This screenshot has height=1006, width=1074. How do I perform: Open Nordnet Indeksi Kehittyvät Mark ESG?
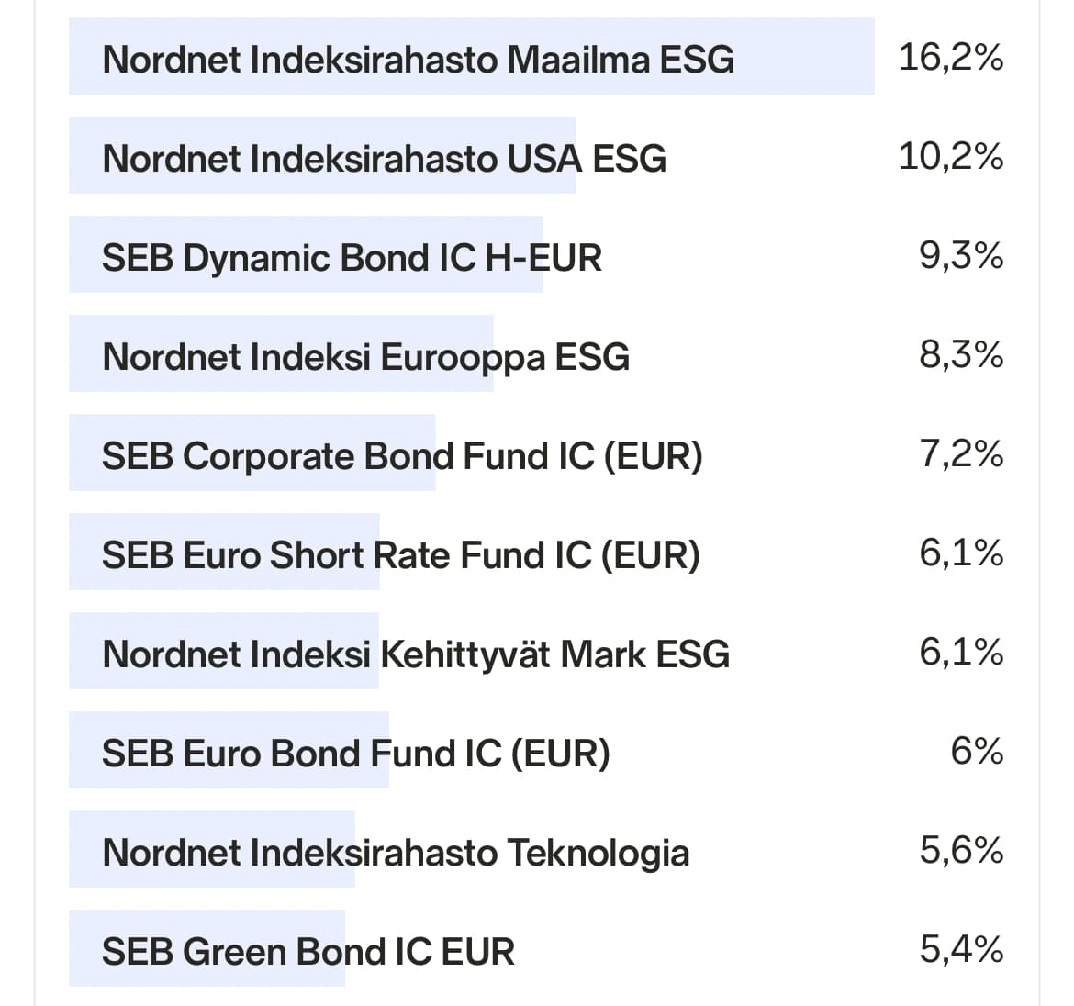415,654
